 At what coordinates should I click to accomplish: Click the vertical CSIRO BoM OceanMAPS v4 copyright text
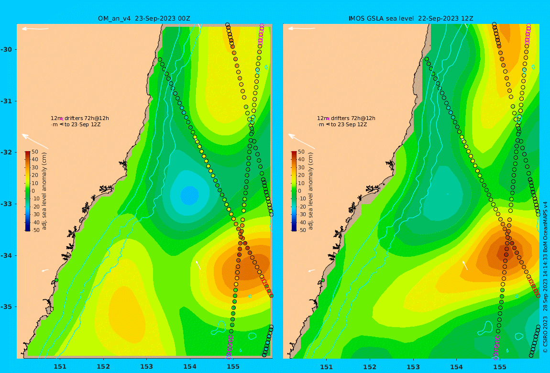coord(545,277)
